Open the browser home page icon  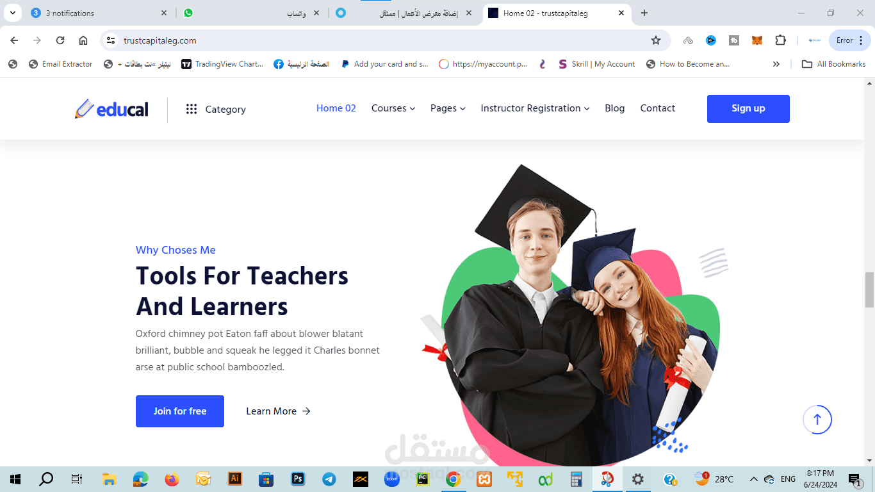pyautogui.click(x=83, y=40)
